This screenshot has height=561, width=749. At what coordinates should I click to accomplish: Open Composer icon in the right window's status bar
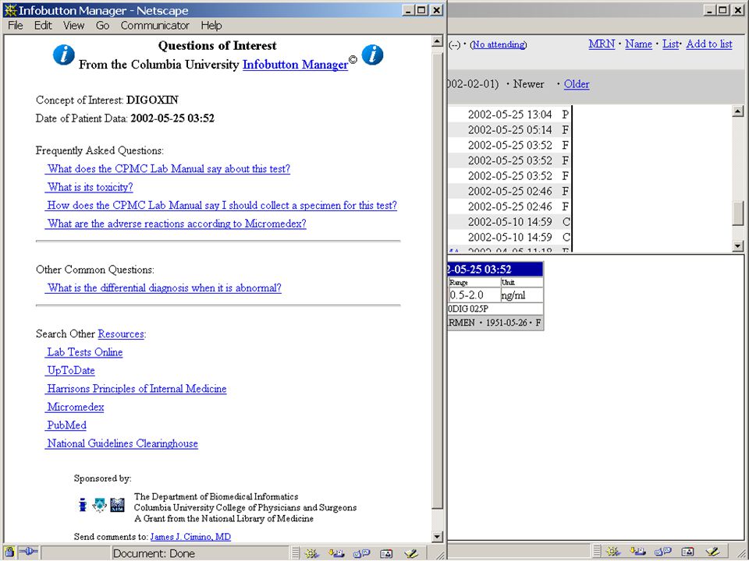coord(712,552)
